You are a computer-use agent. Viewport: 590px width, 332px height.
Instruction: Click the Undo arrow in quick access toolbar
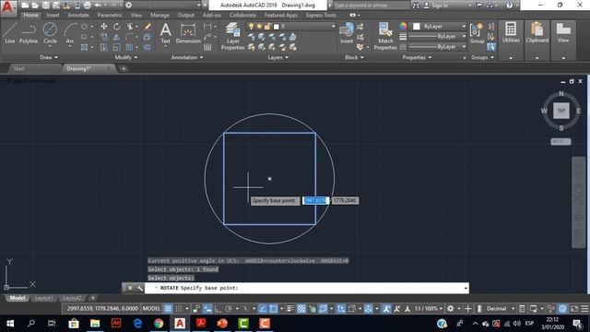pyautogui.click(x=98, y=6)
